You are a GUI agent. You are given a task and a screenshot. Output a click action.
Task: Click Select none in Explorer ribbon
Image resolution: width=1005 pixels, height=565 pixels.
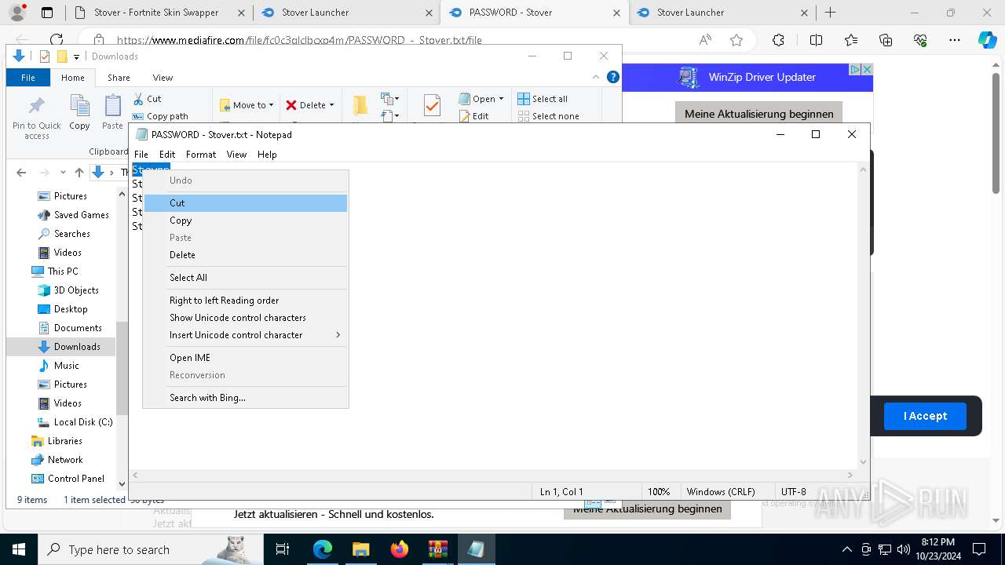pos(548,116)
